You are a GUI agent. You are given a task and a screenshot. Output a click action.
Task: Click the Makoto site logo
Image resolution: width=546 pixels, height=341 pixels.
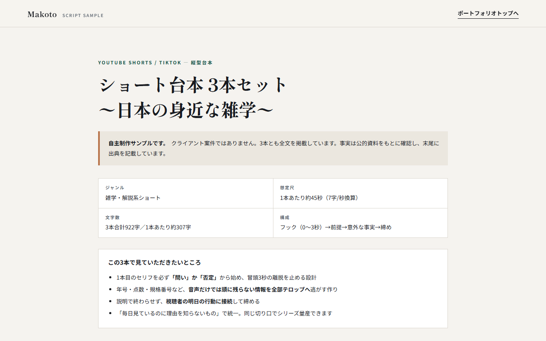tap(42, 14)
